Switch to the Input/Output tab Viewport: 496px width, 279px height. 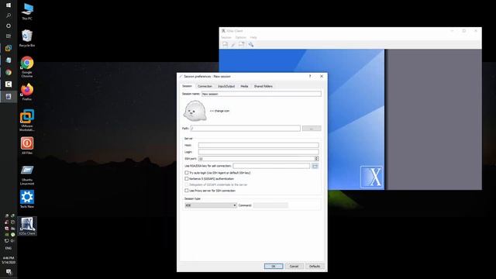[x=226, y=86]
